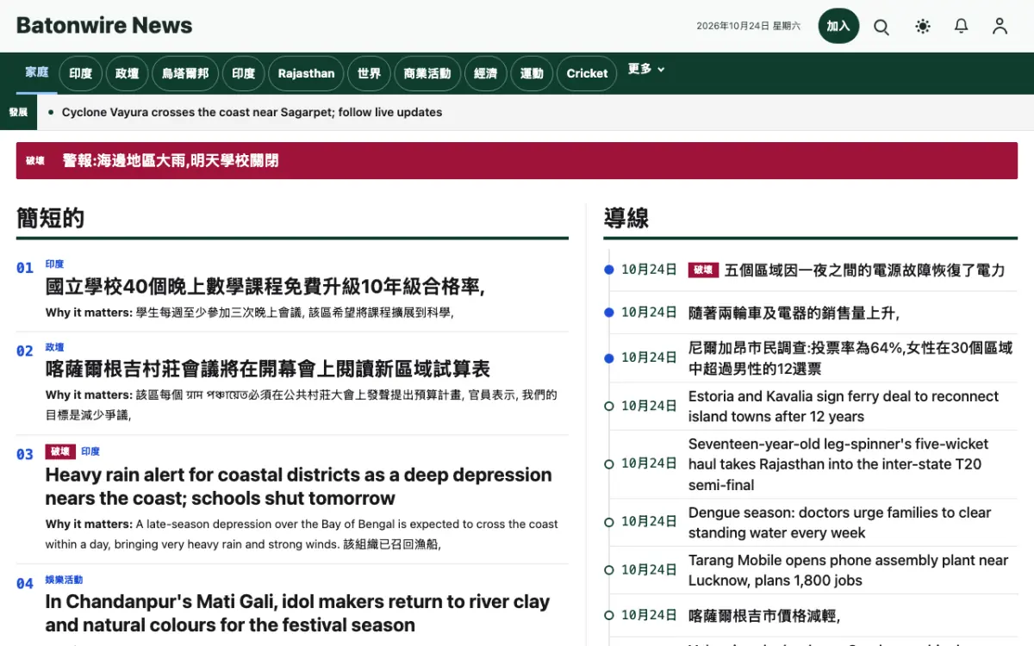This screenshot has width=1034, height=646.
Task: Select the 家庭 home tab
Action: point(37,72)
